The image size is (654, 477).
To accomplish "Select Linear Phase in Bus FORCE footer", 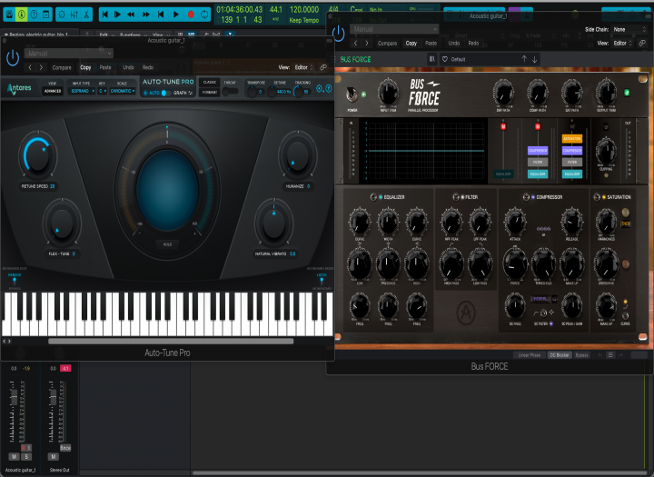I will point(530,355).
